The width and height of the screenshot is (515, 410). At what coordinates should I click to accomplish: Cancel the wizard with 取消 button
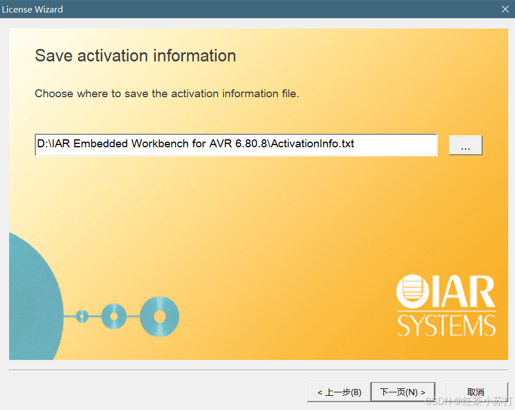click(476, 392)
